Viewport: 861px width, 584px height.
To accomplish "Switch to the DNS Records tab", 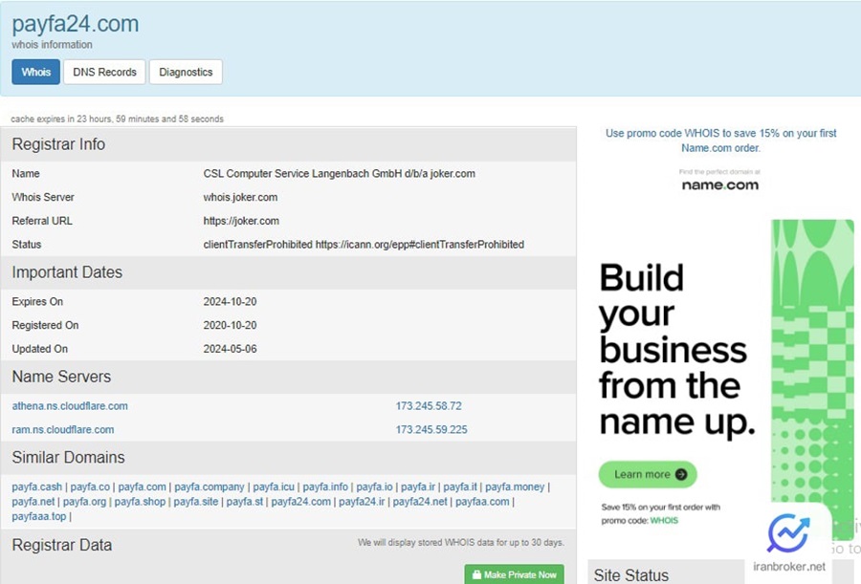I will (x=104, y=72).
